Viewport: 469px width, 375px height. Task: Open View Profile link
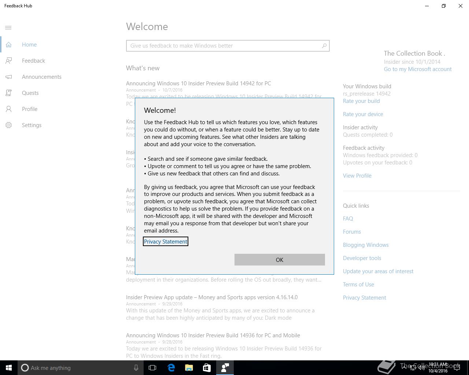tap(357, 176)
